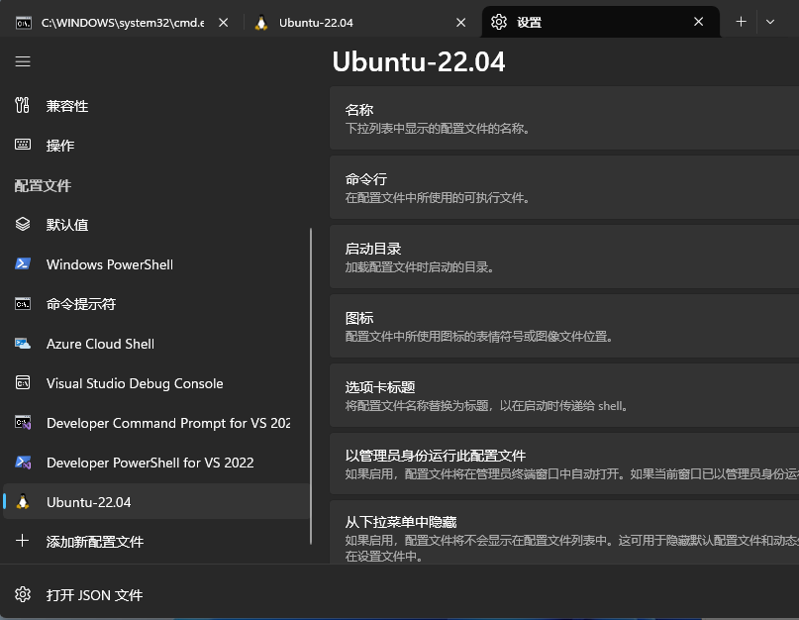This screenshot has height=620, width=799.
Task: Select the 命令提示符 profile
Action: point(155,304)
